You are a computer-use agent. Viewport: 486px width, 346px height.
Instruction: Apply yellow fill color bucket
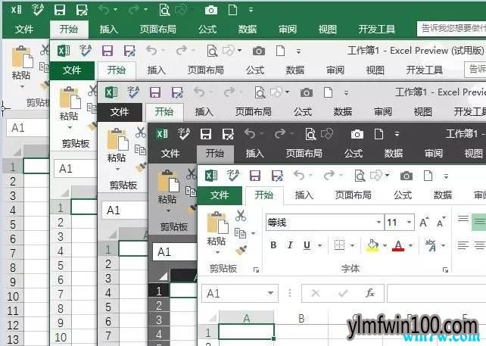pos(372,245)
